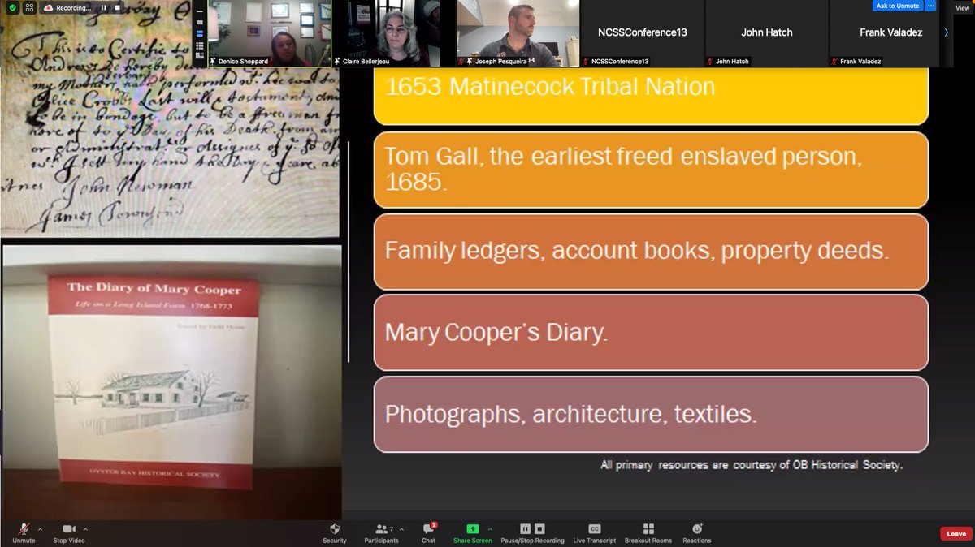Viewport: 975px width, 547px height.
Task: Click muted mic icon on Frank Valadez's label
Action: click(834, 62)
